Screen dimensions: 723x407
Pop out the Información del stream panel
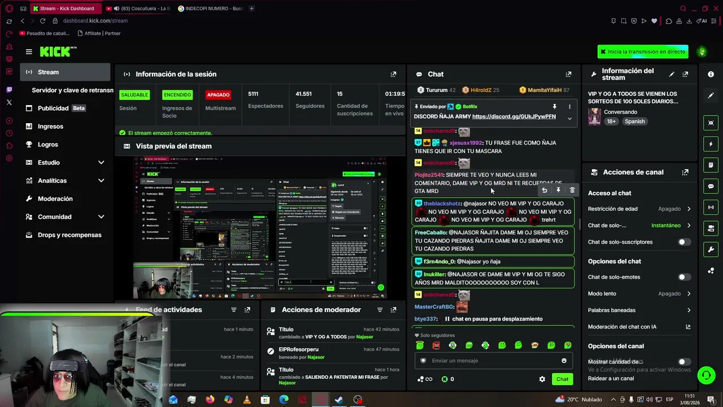click(x=685, y=74)
